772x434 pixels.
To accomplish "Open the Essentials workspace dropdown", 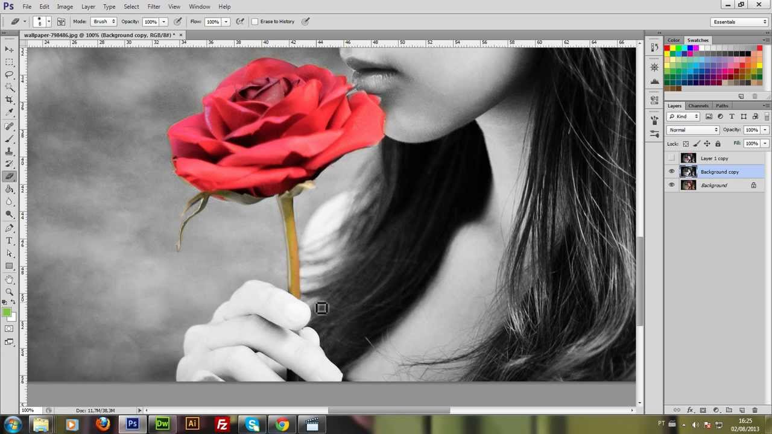I will pos(739,22).
